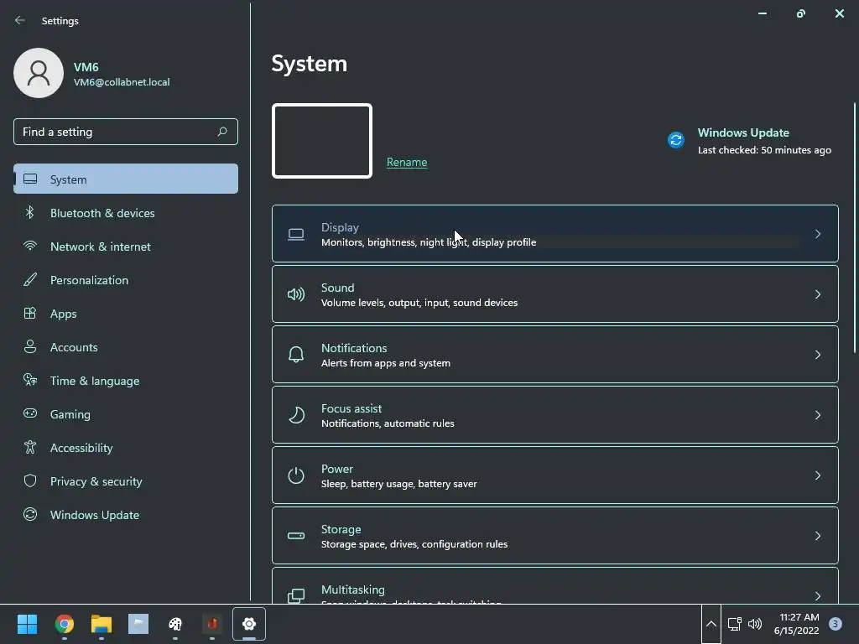Click the network tray icon

point(734,624)
